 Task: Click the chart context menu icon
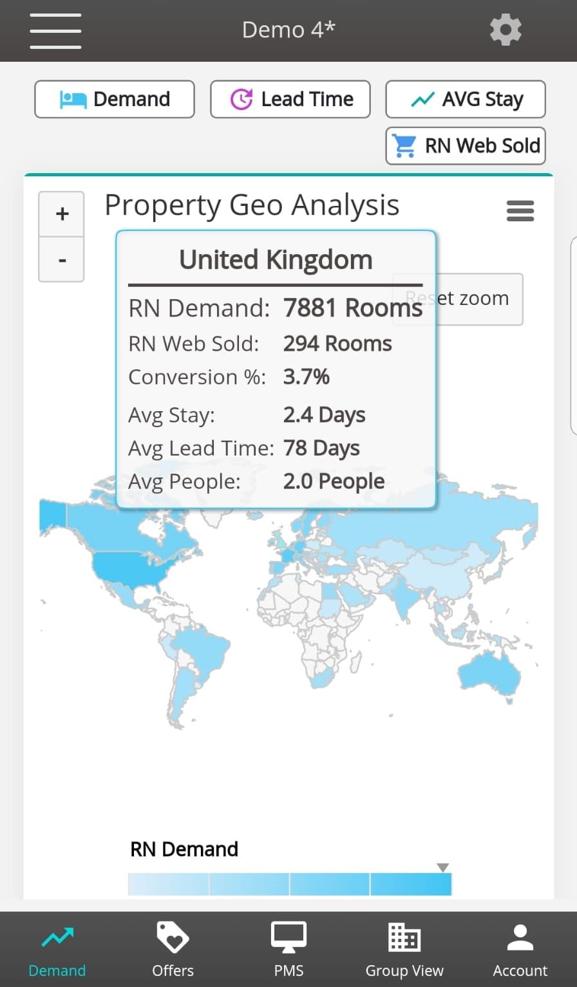tap(520, 210)
